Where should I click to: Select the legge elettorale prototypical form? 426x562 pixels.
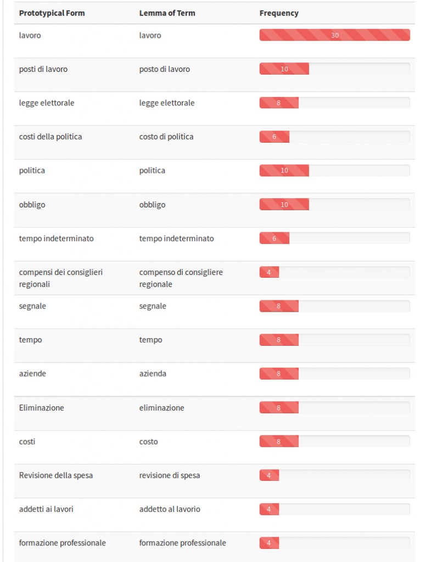[47, 103]
